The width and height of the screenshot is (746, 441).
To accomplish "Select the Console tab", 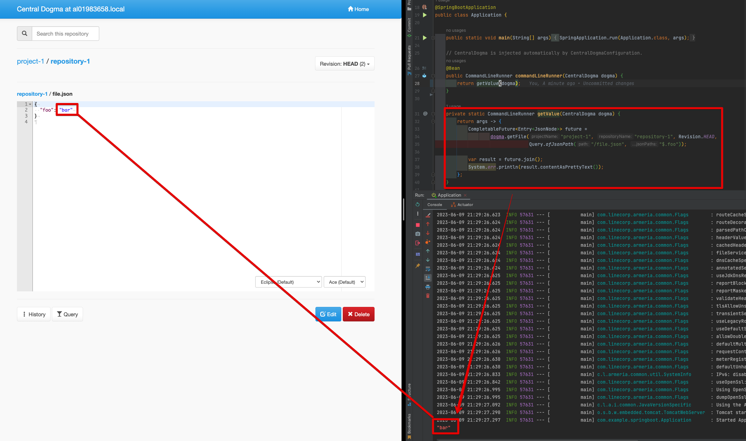I will tap(434, 205).
